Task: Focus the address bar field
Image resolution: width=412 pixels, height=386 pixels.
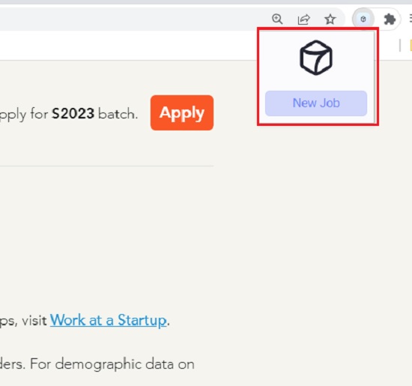Action: pos(131,19)
